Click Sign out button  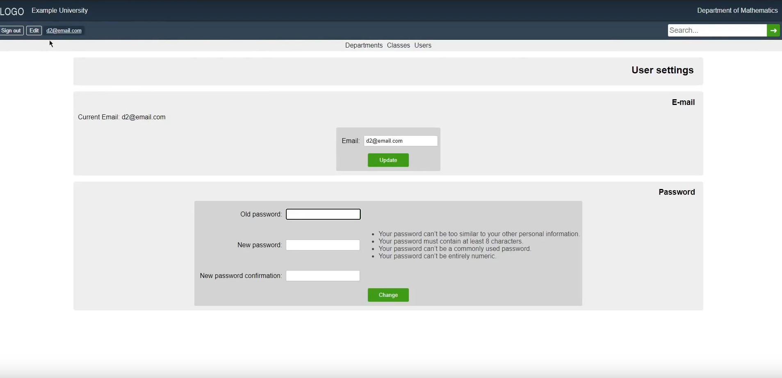(x=11, y=31)
